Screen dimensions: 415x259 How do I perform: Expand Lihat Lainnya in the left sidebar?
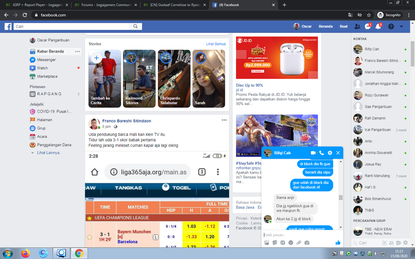(49, 153)
